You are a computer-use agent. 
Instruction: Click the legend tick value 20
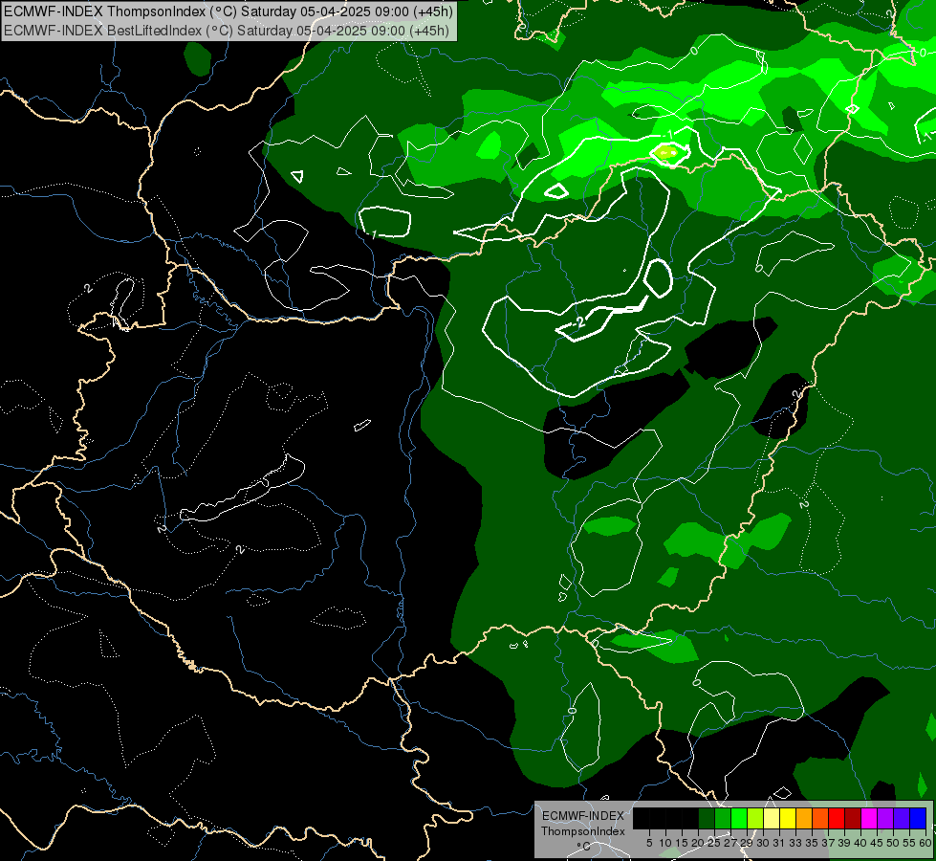click(x=699, y=843)
